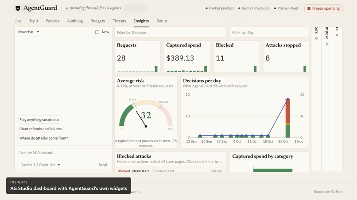The image size is (357, 200).
Task: Open the Filter by: Day dropdown
Action: click(x=270, y=33)
